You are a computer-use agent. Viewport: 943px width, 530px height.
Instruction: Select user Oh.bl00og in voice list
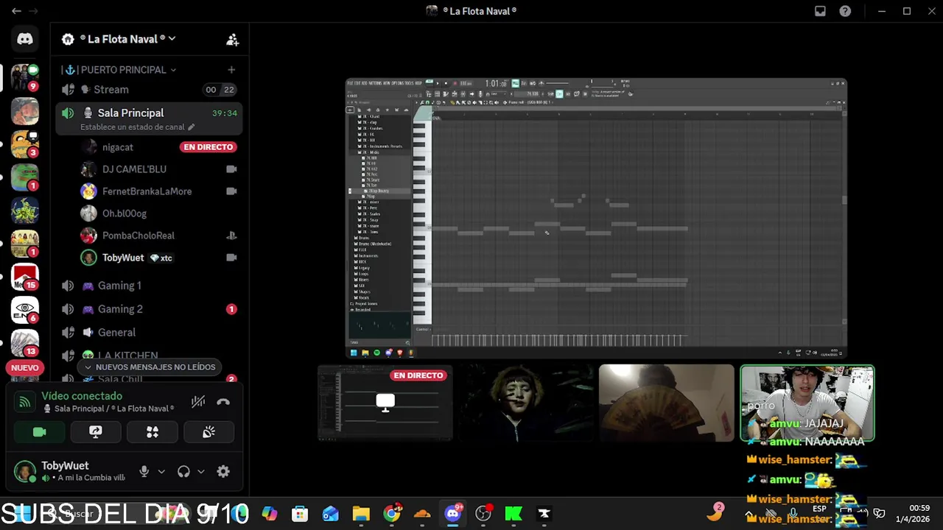(x=125, y=213)
